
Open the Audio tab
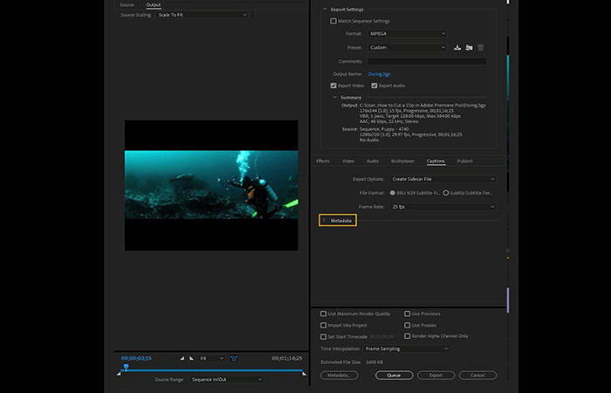click(373, 161)
